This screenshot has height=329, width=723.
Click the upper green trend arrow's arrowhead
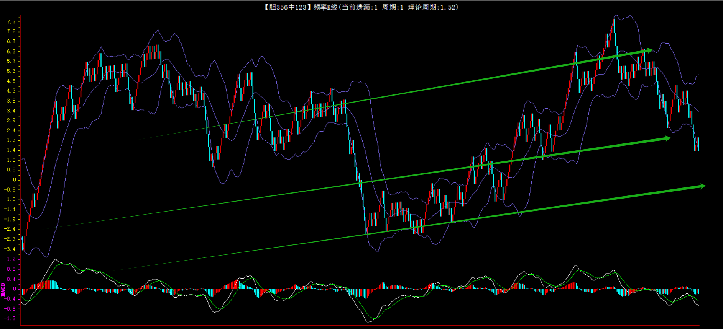point(649,50)
